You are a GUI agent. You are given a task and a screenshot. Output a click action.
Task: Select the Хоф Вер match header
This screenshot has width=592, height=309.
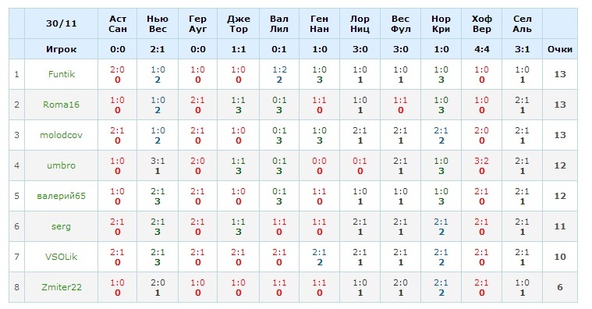point(482,23)
